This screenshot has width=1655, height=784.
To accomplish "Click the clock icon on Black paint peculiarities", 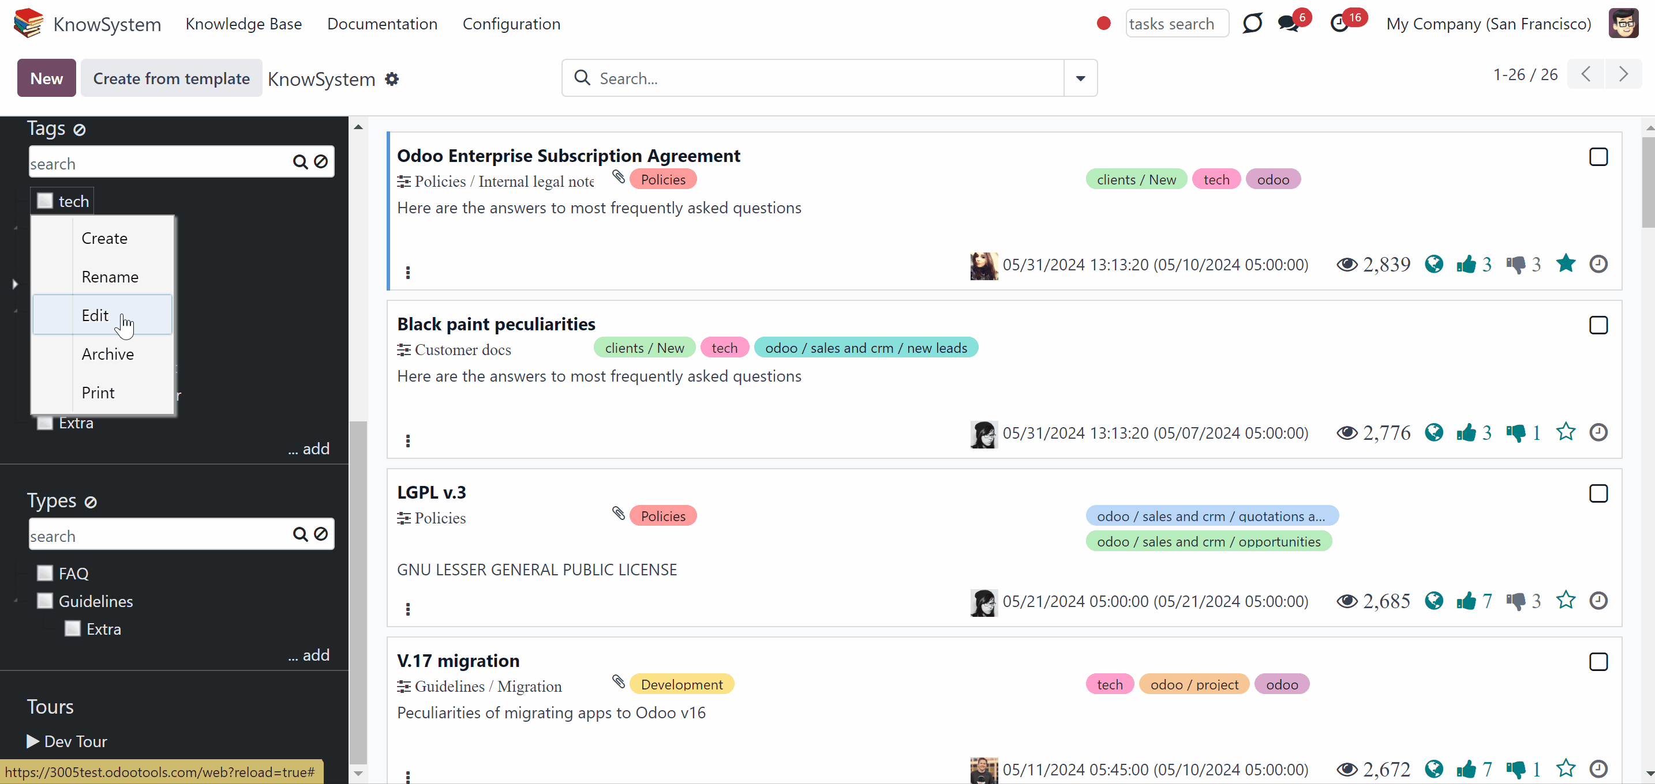I will pyautogui.click(x=1598, y=433).
